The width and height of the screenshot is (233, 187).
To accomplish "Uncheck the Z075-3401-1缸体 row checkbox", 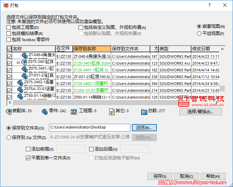I will (10, 70).
